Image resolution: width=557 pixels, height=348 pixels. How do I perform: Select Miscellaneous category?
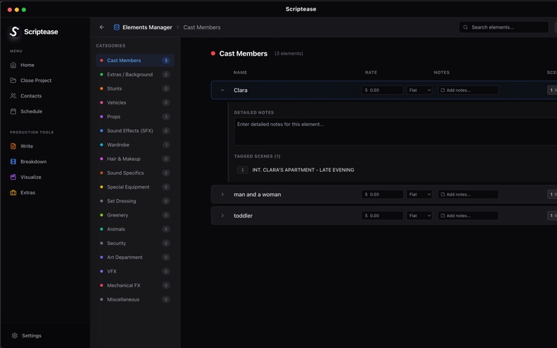point(134,299)
